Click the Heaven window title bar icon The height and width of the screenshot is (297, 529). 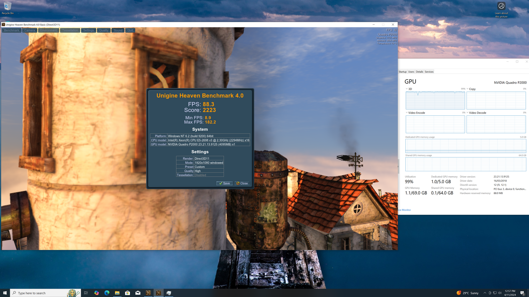[3, 24]
